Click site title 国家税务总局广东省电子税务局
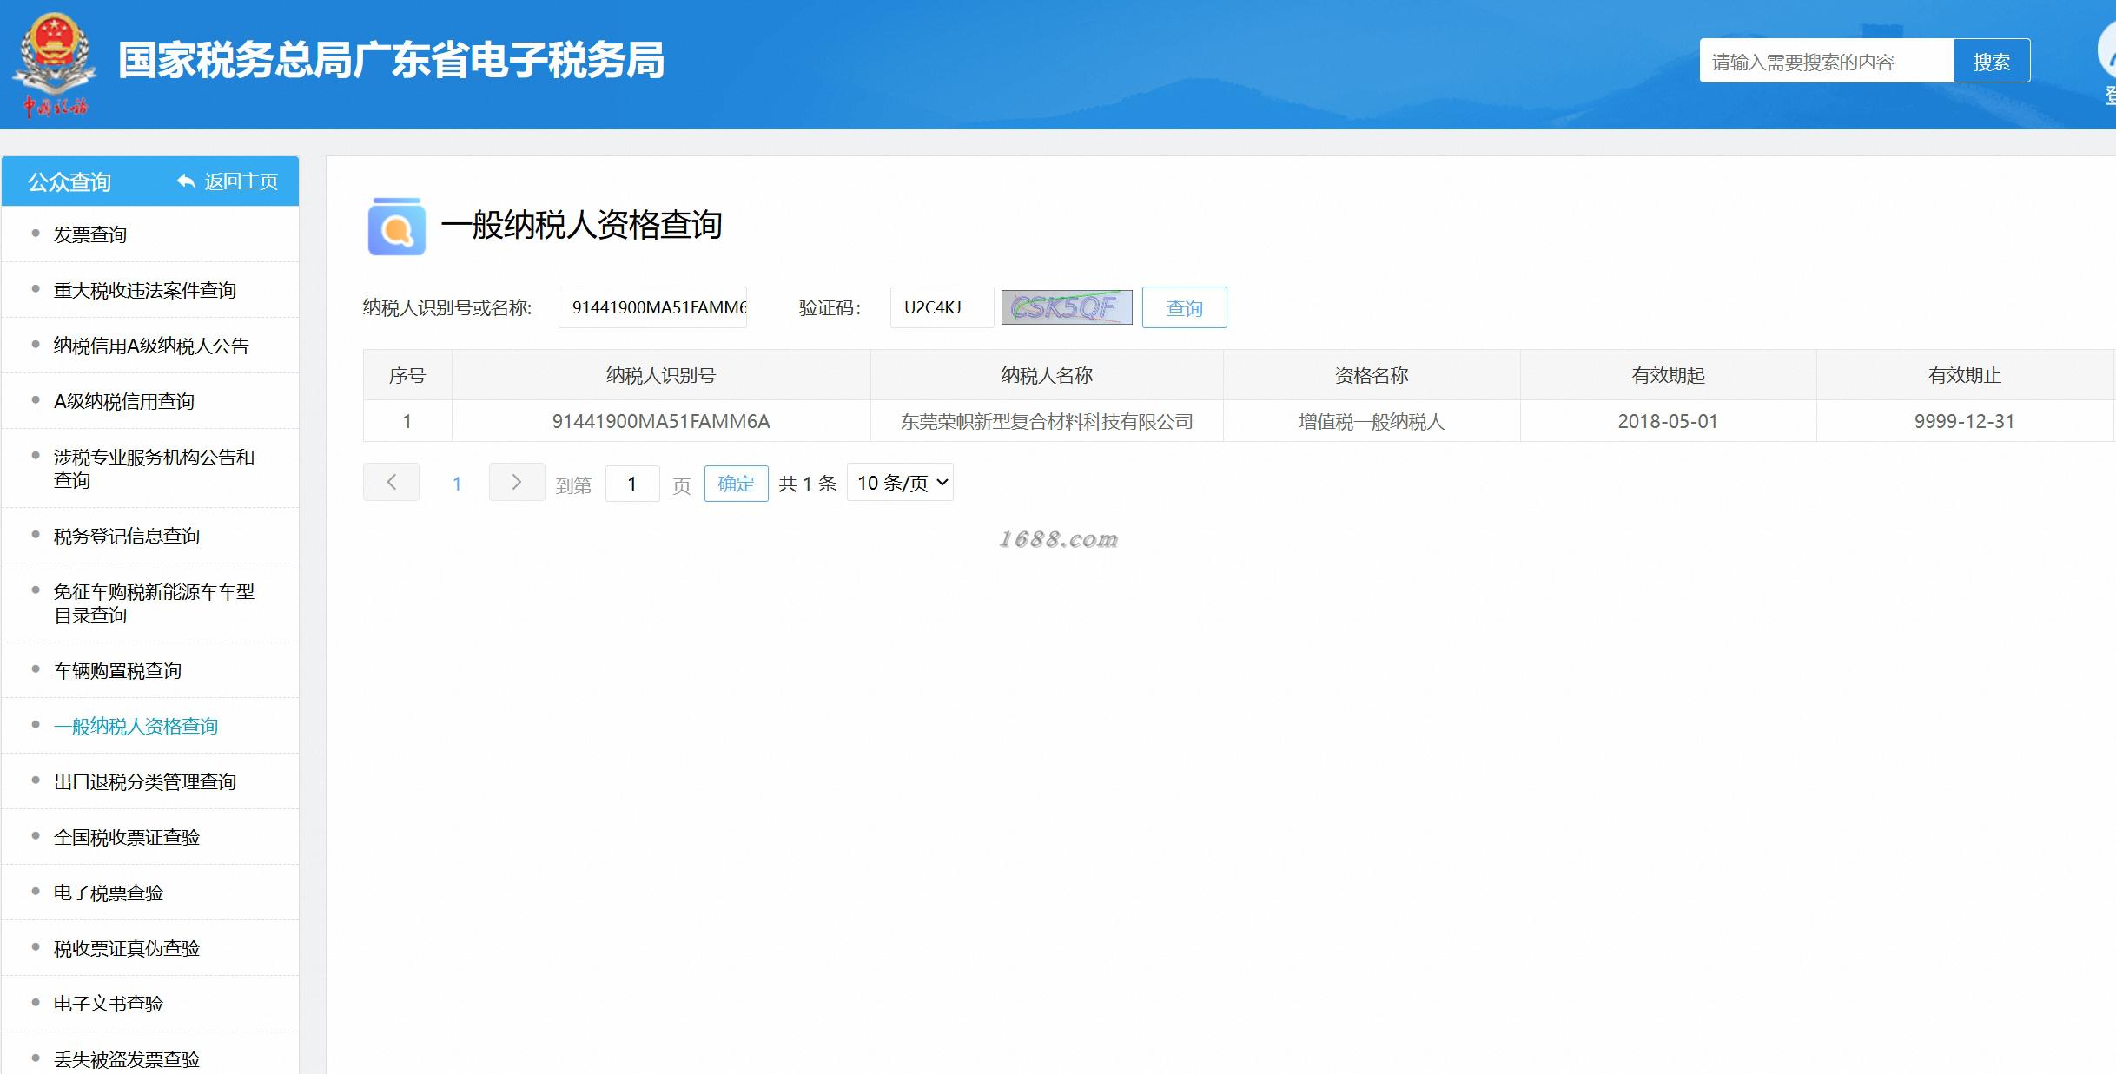 tap(391, 60)
